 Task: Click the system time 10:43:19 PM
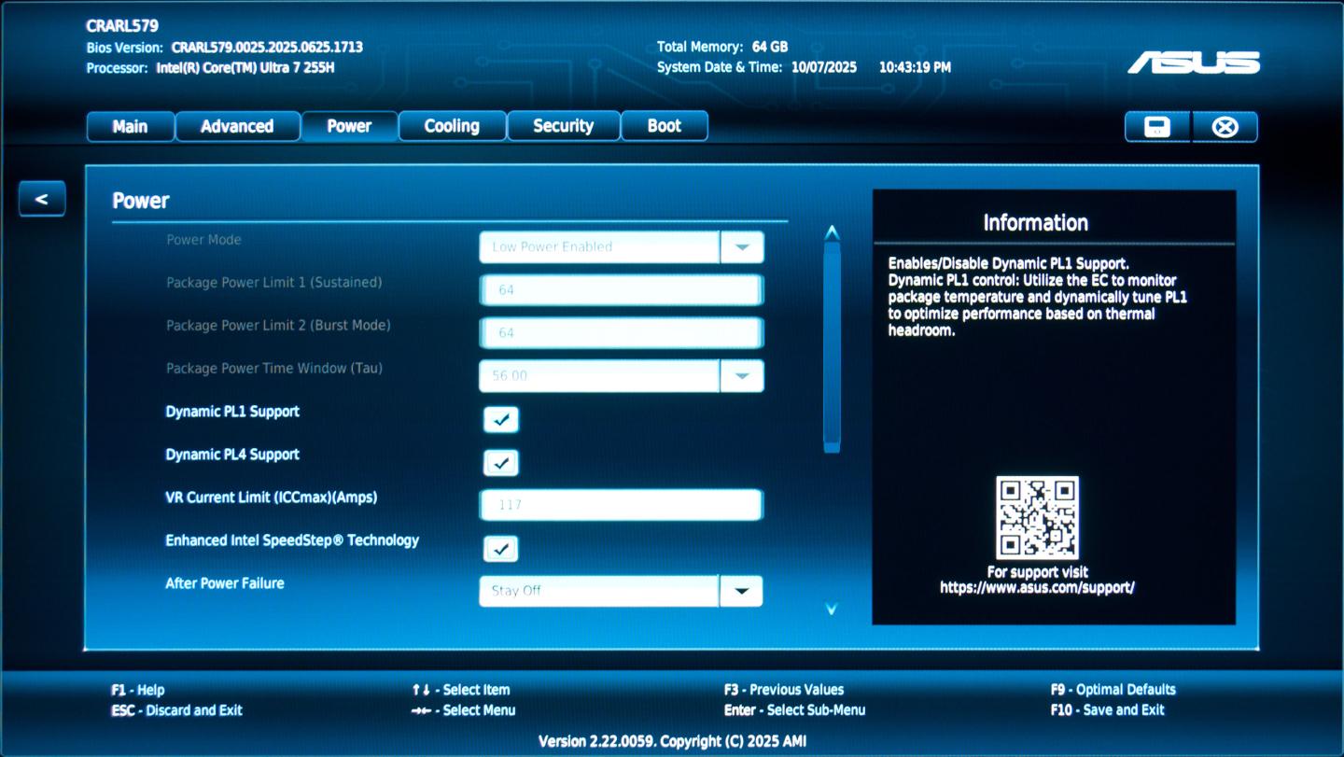click(x=915, y=67)
